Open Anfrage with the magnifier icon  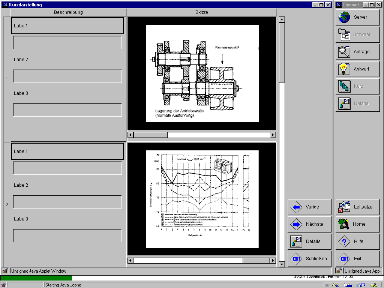pyautogui.click(x=344, y=52)
